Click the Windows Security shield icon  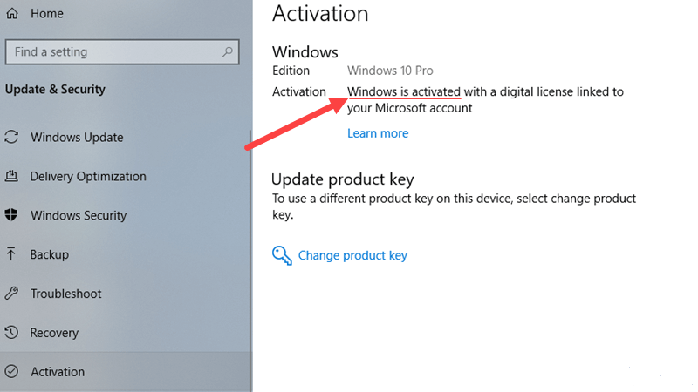(11, 215)
